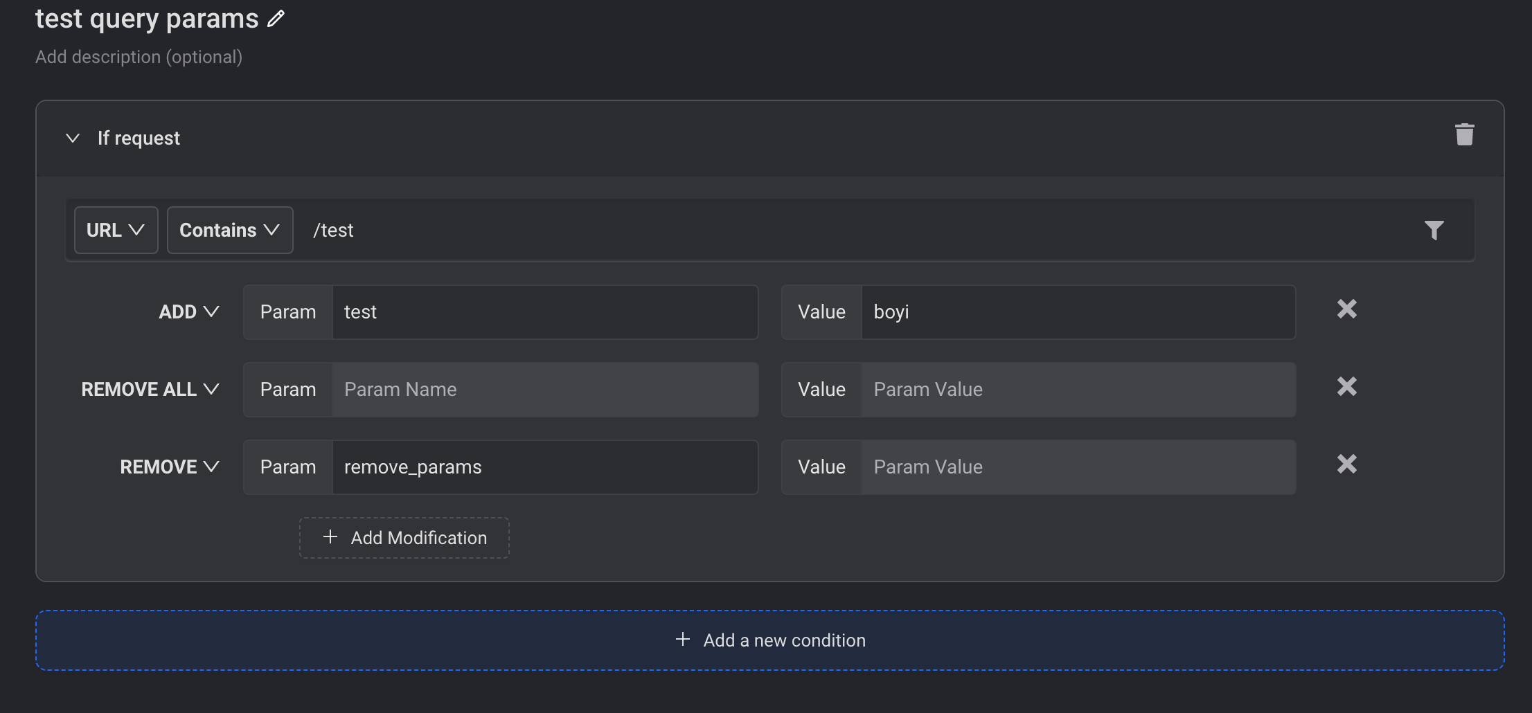Collapse the If request section chevron

(x=73, y=138)
